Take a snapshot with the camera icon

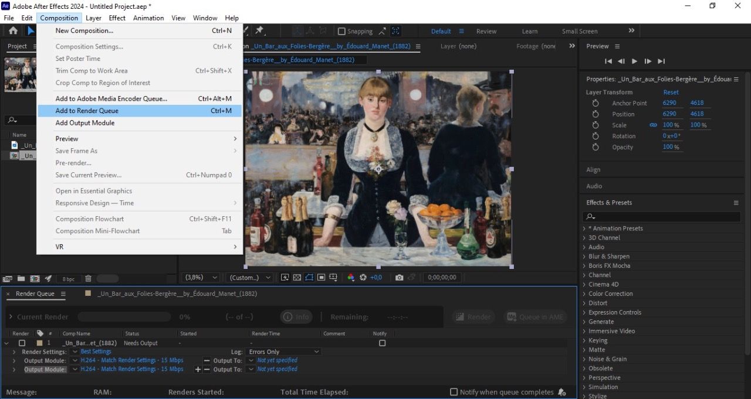[400, 277]
